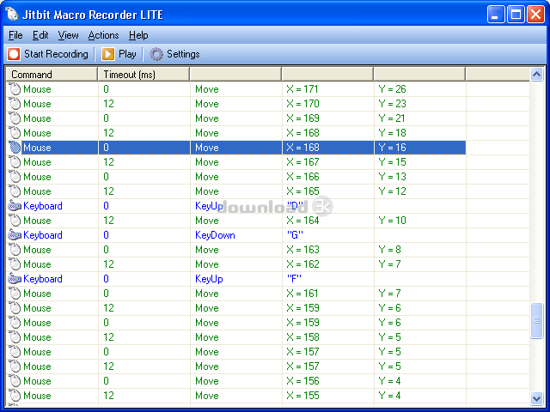
Task: Click the red Start Recording icon
Action: (x=14, y=54)
